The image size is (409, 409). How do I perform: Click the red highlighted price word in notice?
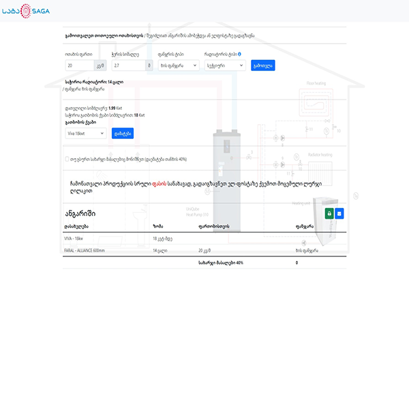[x=159, y=183]
